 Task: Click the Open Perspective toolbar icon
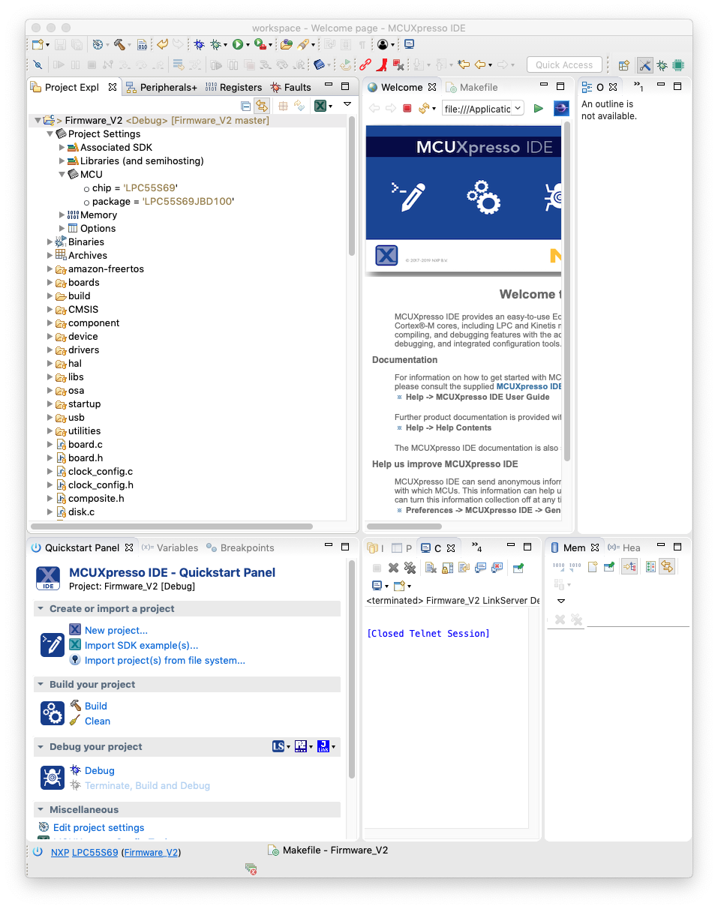(623, 65)
